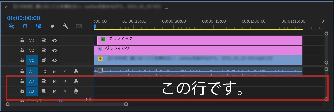Mute the A1 audio track
Image resolution: width=334 pixels, height=112 pixels.
pyautogui.click(x=55, y=71)
